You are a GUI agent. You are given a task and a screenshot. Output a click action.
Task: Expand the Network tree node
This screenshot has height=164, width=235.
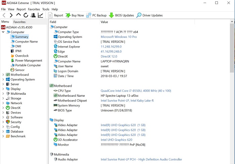tap(3, 103)
